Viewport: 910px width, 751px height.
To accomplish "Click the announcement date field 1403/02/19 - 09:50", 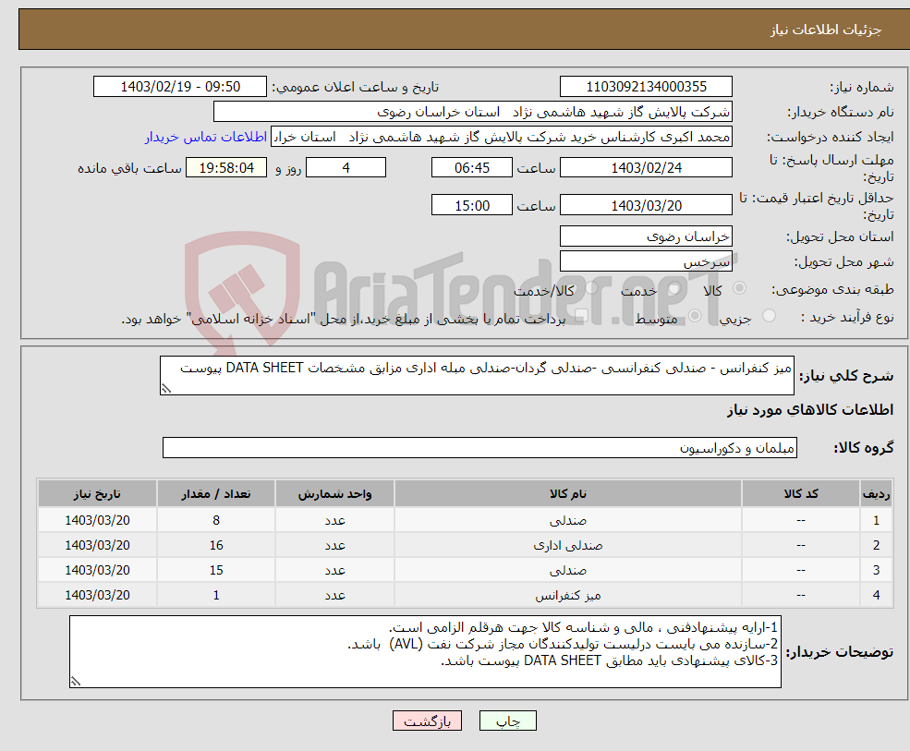I will [180, 87].
